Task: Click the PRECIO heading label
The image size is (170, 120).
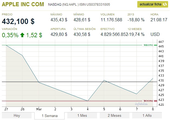Action: point(7,14)
